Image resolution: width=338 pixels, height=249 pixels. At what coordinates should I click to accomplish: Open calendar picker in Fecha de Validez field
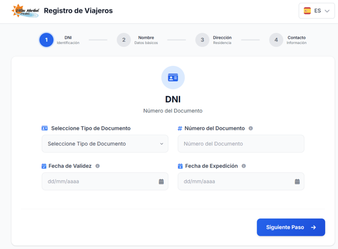161,181
